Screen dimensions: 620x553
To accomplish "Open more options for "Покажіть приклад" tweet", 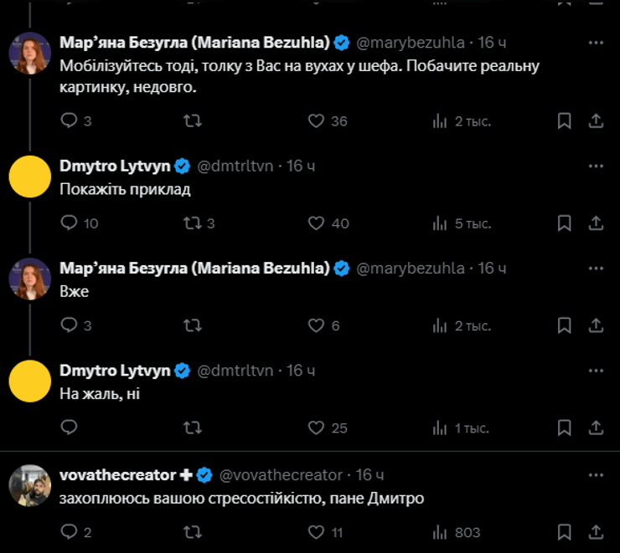I will point(596,166).
